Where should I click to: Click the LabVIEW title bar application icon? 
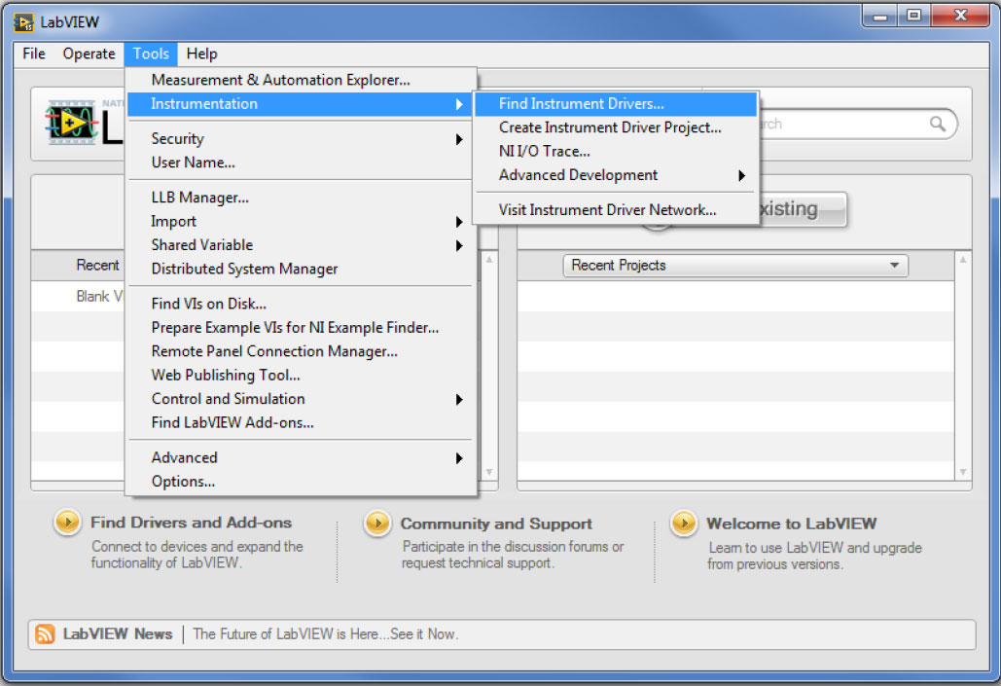click(x=23, y=21)
